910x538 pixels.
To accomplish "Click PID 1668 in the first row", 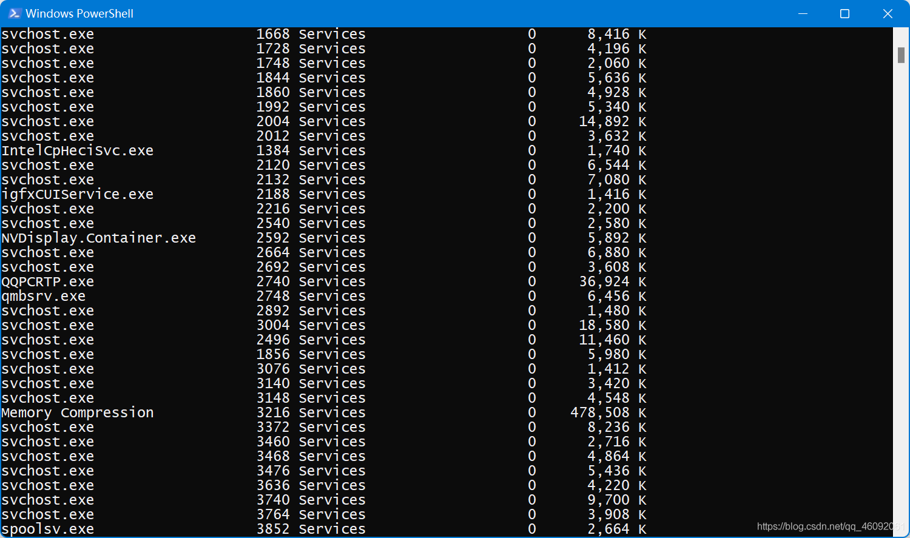I will 273,34.
